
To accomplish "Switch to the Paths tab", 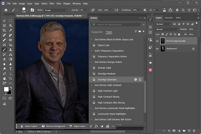I will pyautogui.click(x=178, y=18).
